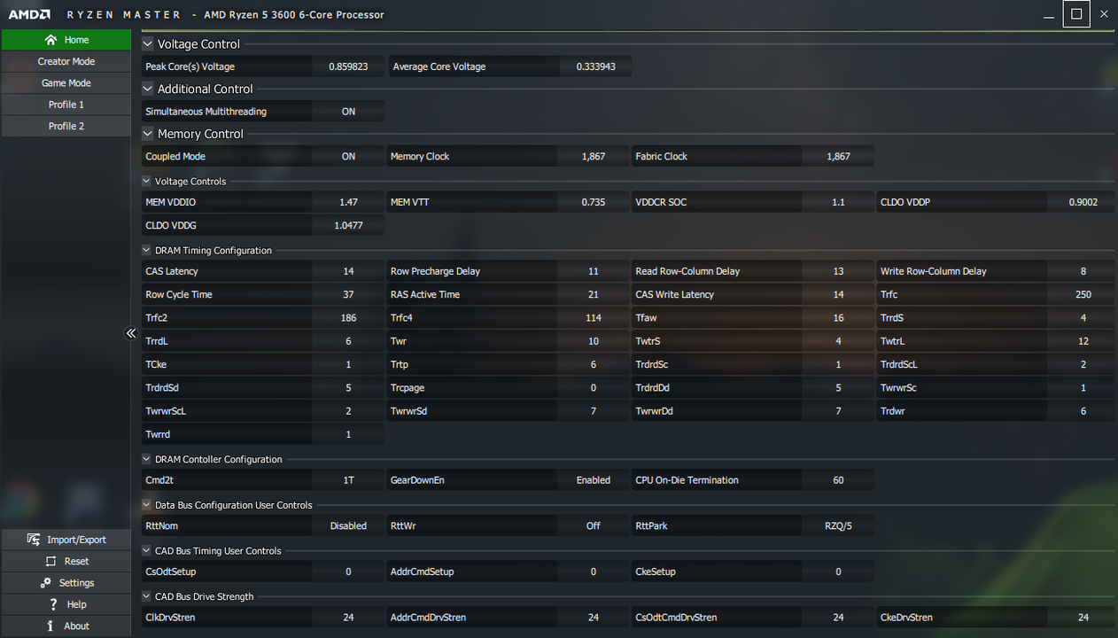Open the Cmd2t 1T value selector

(348, 480)
